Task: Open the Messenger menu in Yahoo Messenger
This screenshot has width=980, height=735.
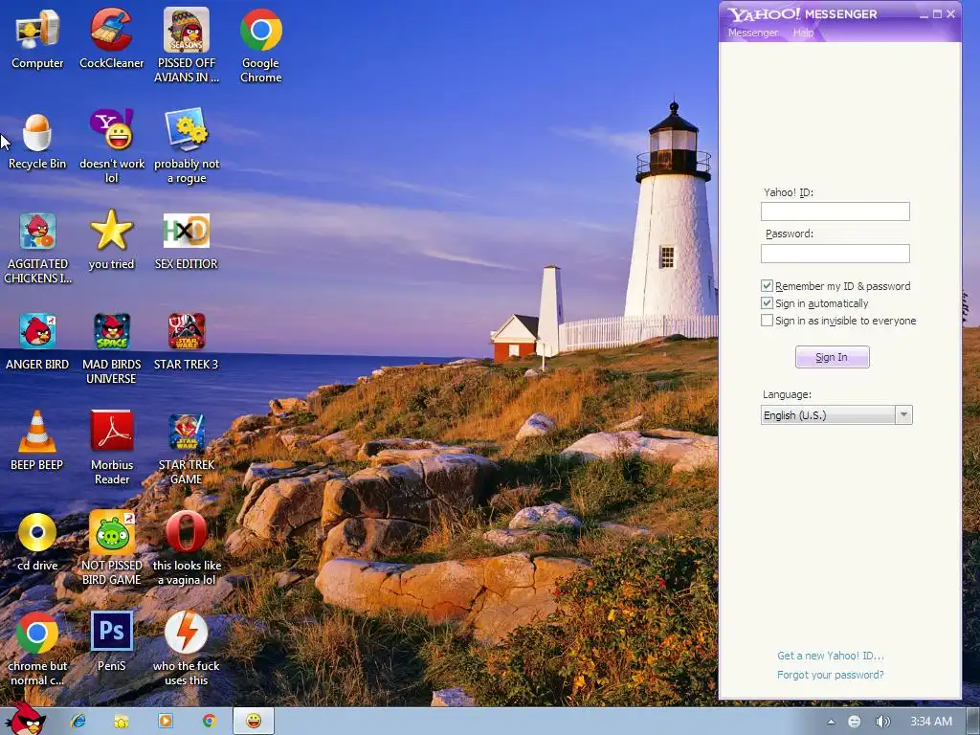Action: (753, 33)
